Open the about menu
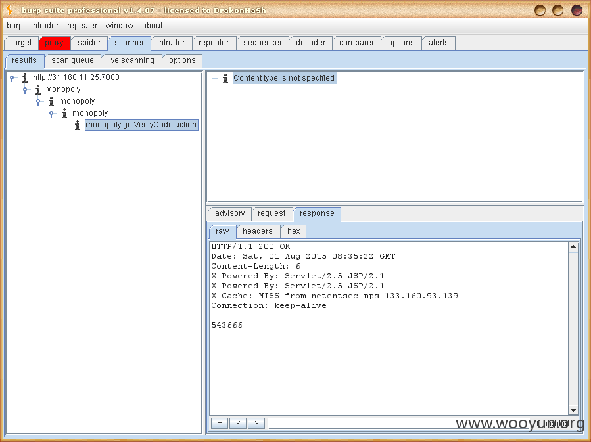 pyautogui.click(x=153, y=26)
